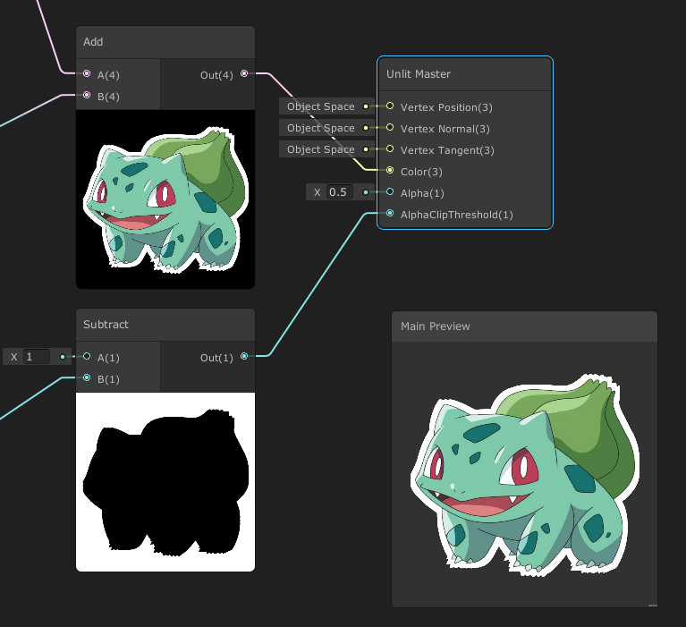Click the Subtract node A(1) input port
The height and width of the screenshot is (627, 686).
(x=87, y=356)
